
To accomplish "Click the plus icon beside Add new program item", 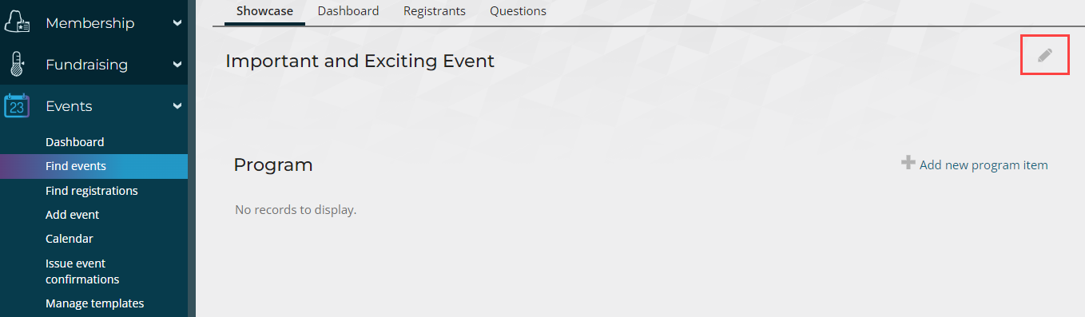I will pos(908,163).
